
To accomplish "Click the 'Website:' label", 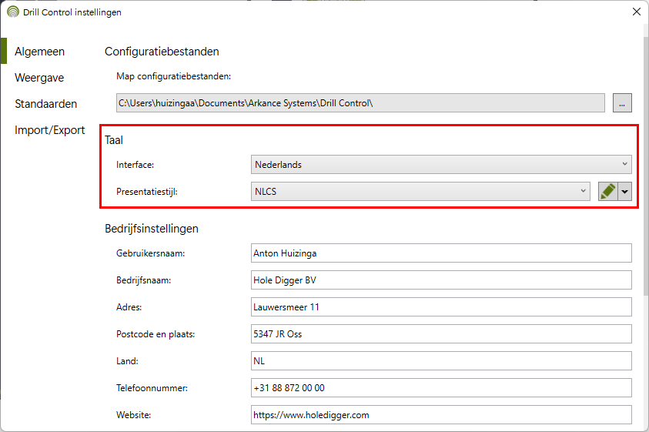I will 133,415.
